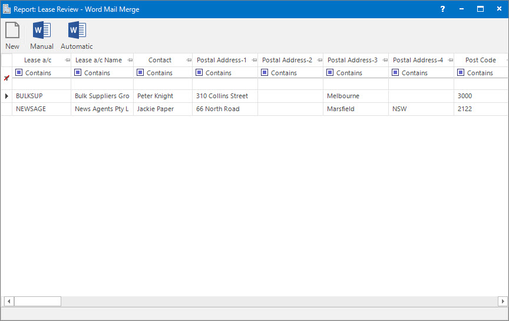
Task: Select the Melbourne address cell
Action: click(356, 96)
